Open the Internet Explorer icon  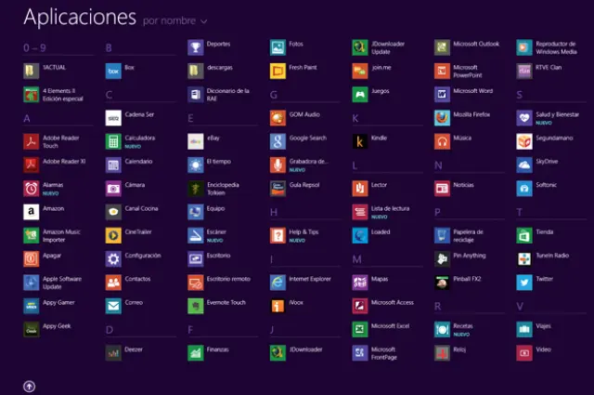point(278,281)
